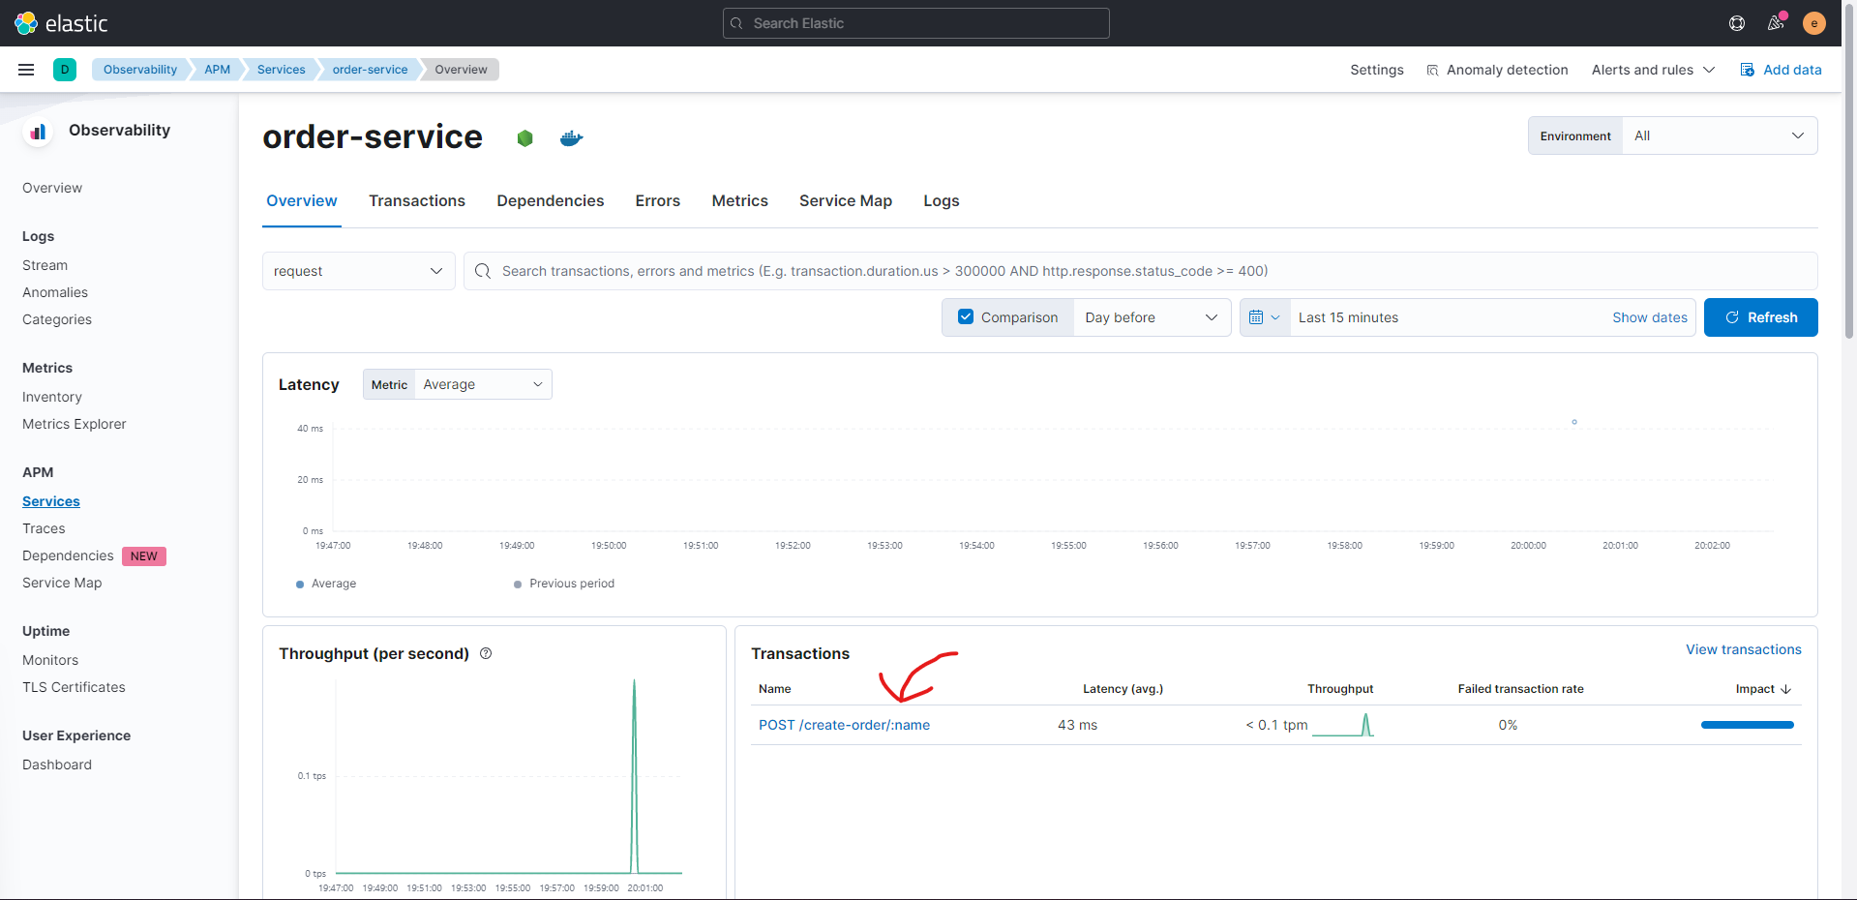Screen dimensions: 1857x900
Task: Click the Impact bar for create-order
Action: (1748, 725)
